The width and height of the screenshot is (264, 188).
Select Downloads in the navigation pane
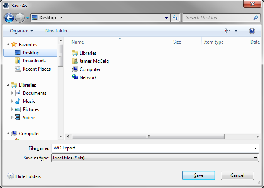[34, 61]
